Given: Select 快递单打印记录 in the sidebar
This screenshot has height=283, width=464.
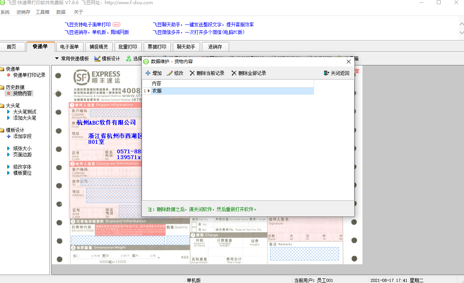Looking at the screenshot, I should pos(29,75).
